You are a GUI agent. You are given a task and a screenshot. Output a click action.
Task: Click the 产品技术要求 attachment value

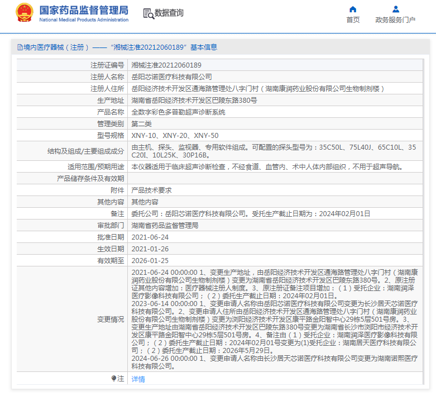click(151, 190)
